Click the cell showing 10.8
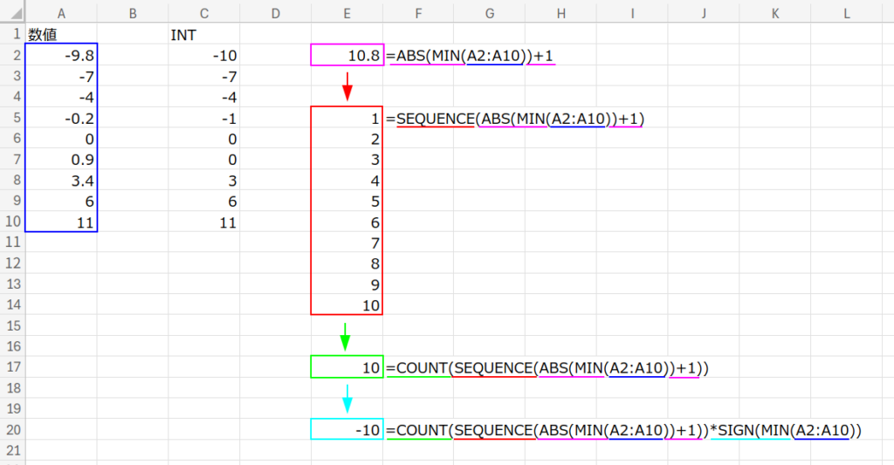Screen dimensions: 894x465 coord(347,56)
